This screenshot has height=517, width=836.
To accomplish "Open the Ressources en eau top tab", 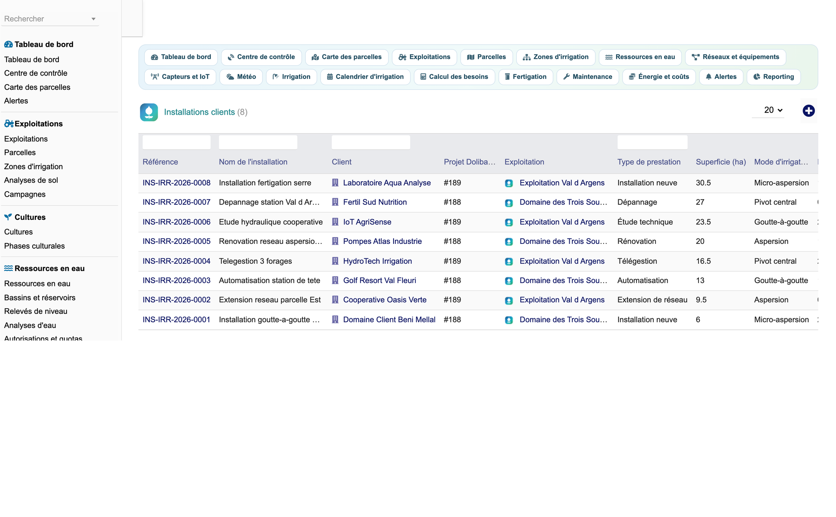I will pos(640,57).
